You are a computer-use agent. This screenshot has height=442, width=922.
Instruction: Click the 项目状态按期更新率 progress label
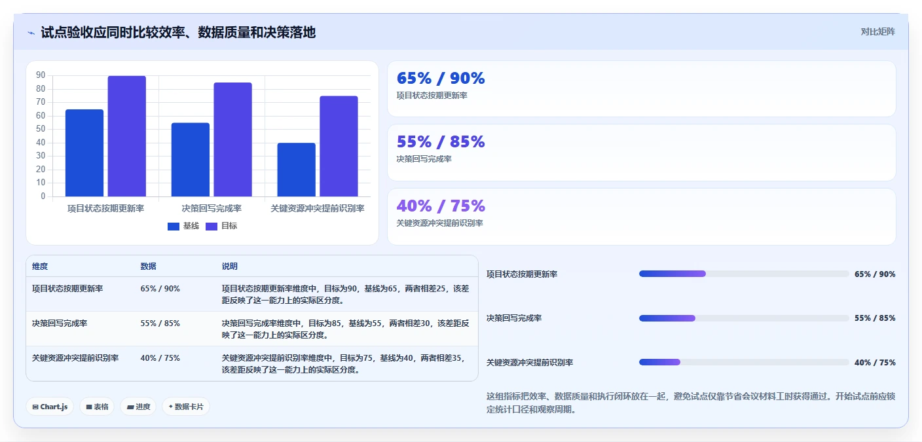click(522, 274)
